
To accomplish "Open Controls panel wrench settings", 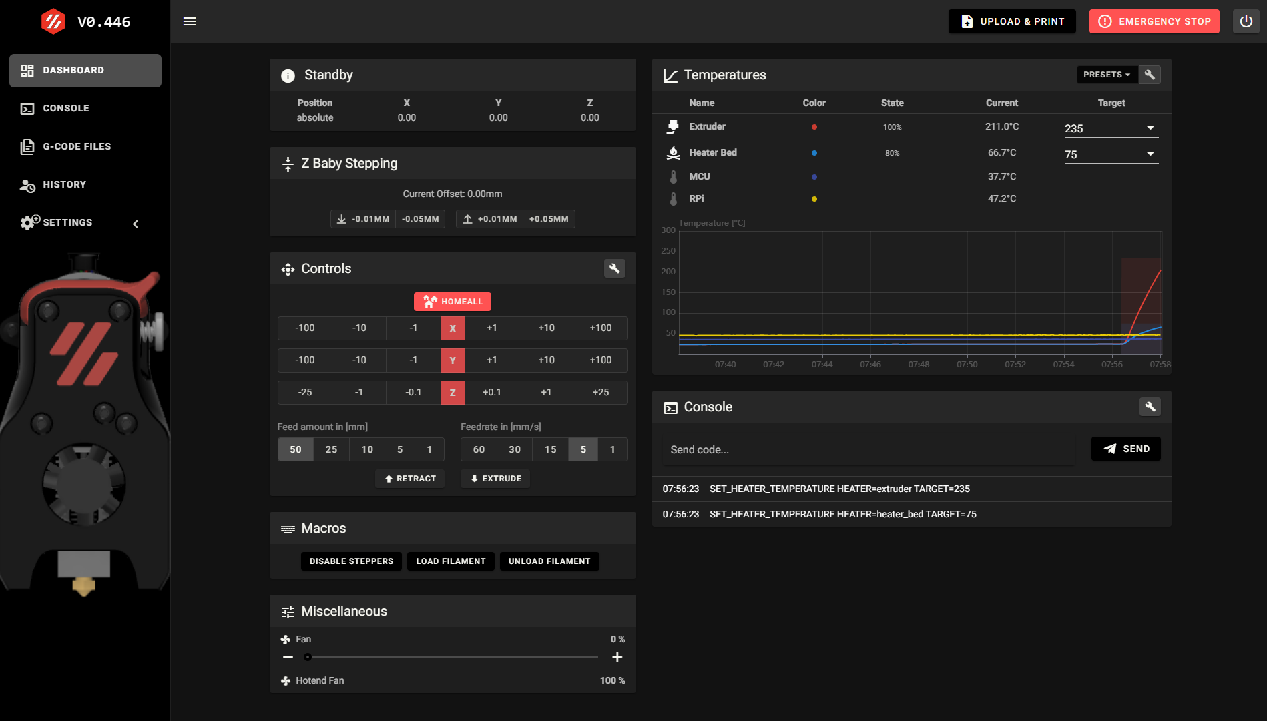I will 614,268.
